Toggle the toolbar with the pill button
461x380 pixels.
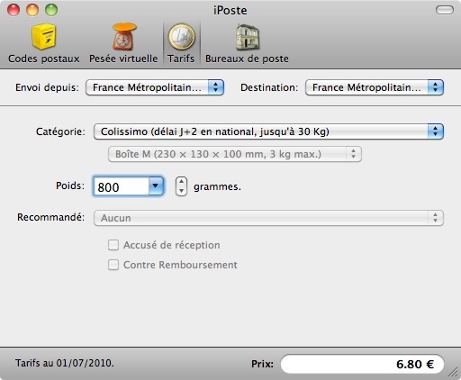[x=444, y=10]
